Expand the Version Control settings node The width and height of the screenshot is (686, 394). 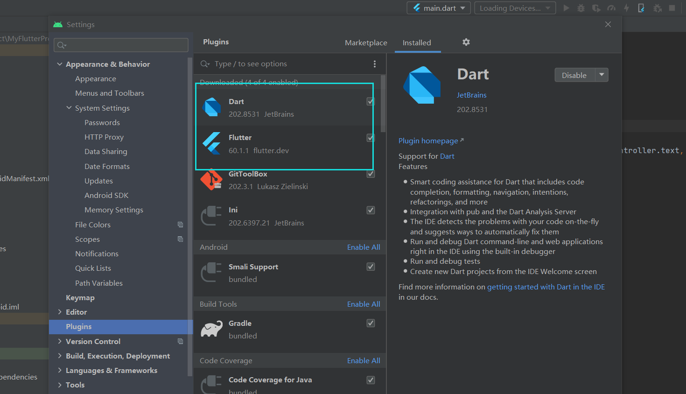[60, 341]
